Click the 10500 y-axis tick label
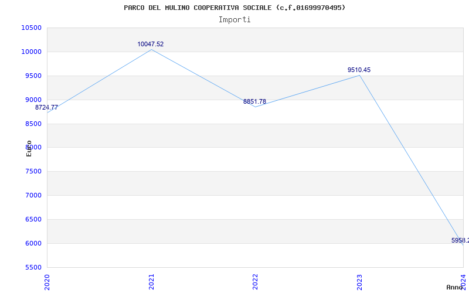469x293 pixels. [x=31, y=28]
